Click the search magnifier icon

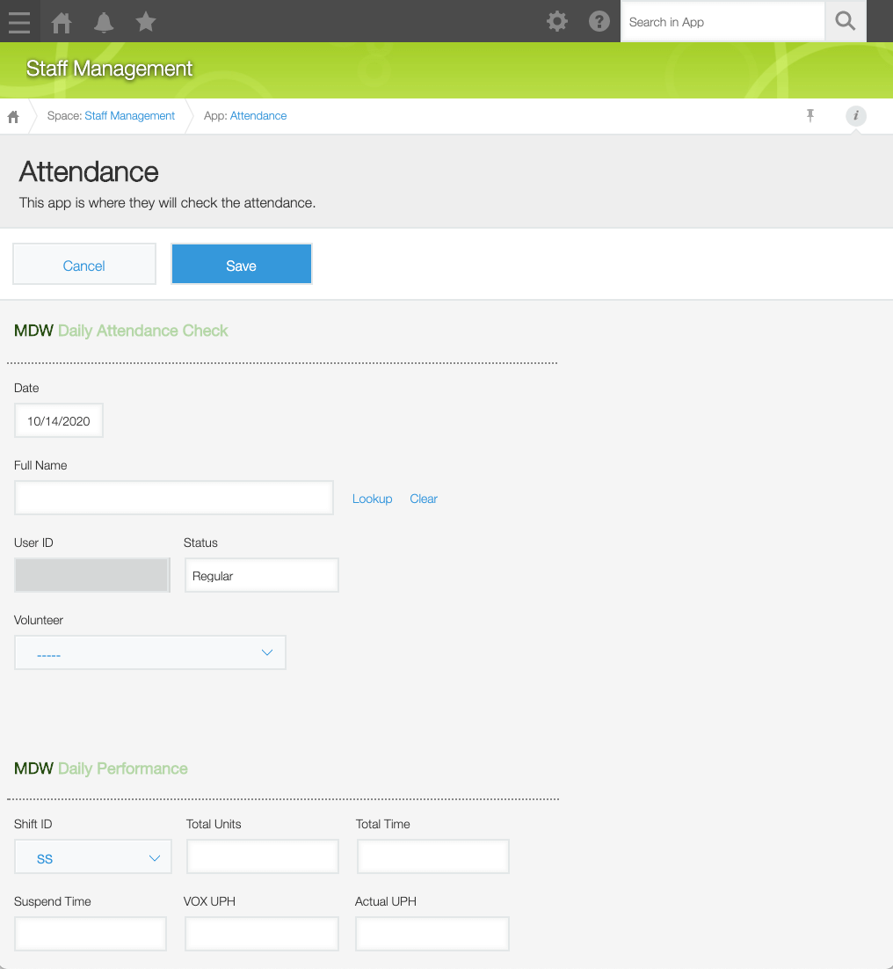[845, 22]
